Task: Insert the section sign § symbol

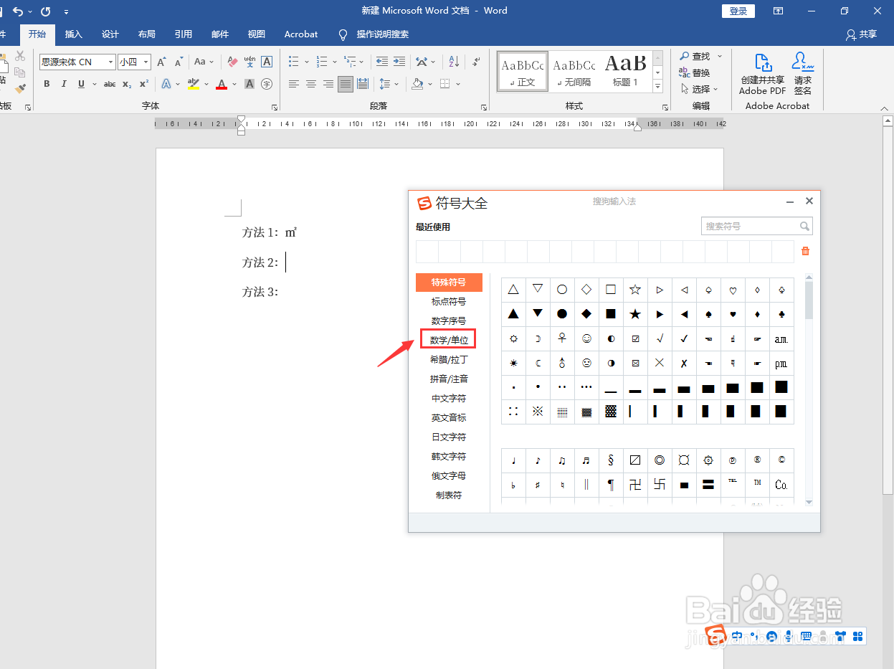Action: (x=611, y=460)
